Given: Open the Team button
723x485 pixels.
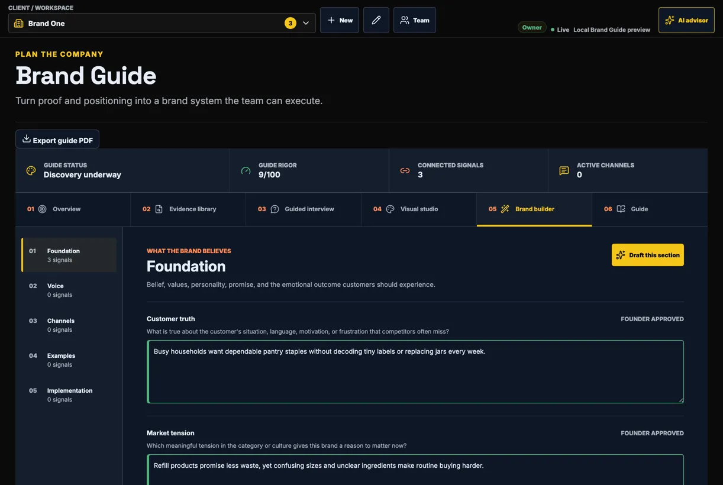Looking at the screenshot, I should pos(415,20).
